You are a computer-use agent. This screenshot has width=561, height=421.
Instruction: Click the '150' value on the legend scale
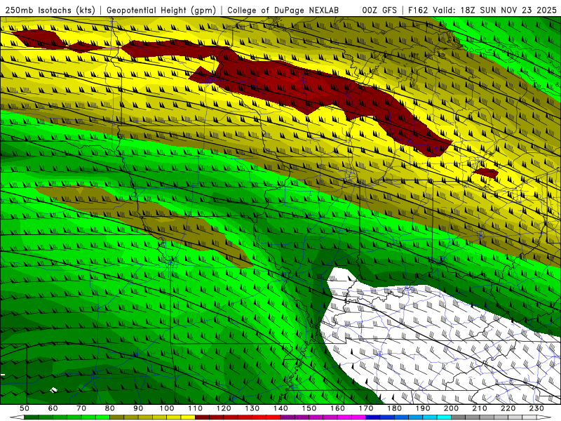(309, 408)
